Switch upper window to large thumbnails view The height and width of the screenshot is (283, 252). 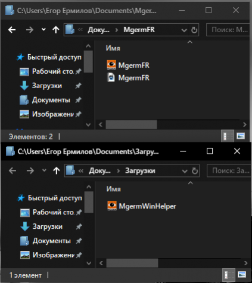click(x=241, y=136)
